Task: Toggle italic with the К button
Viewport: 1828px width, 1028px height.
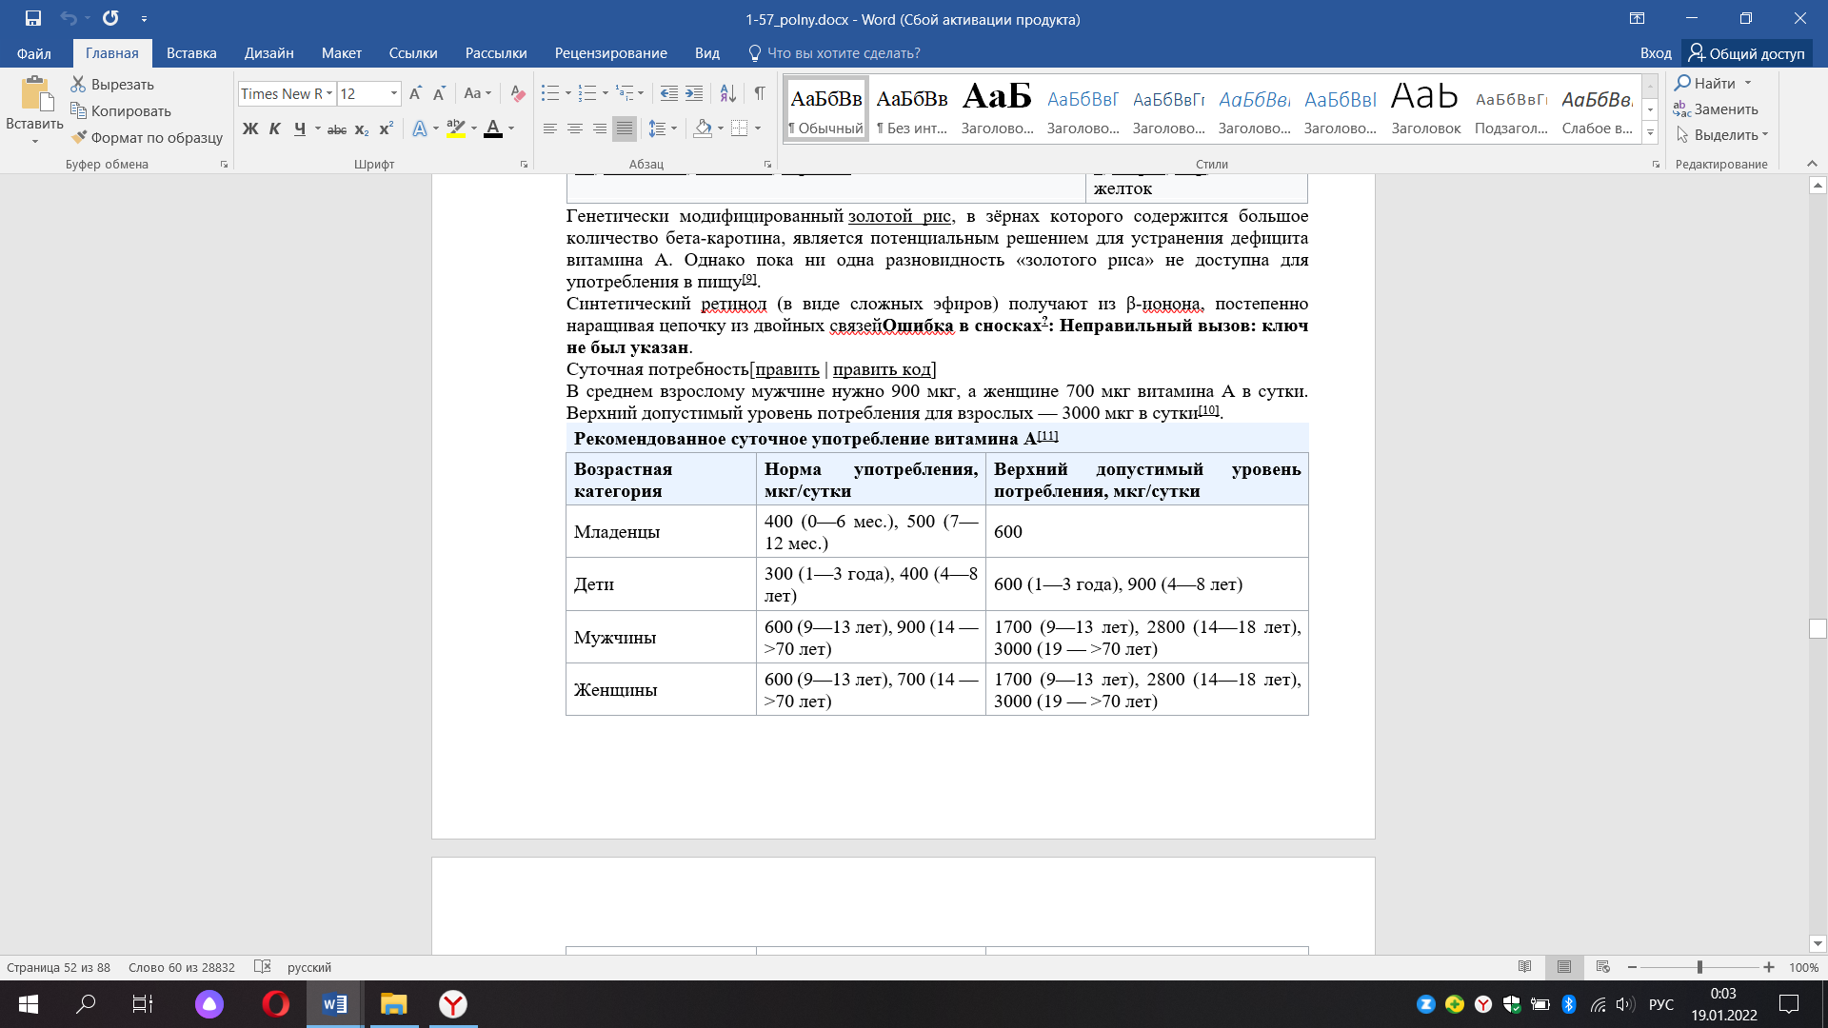Action: click(275, 128)
